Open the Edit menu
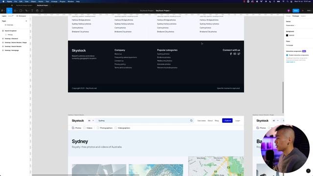 click(21, 1)
